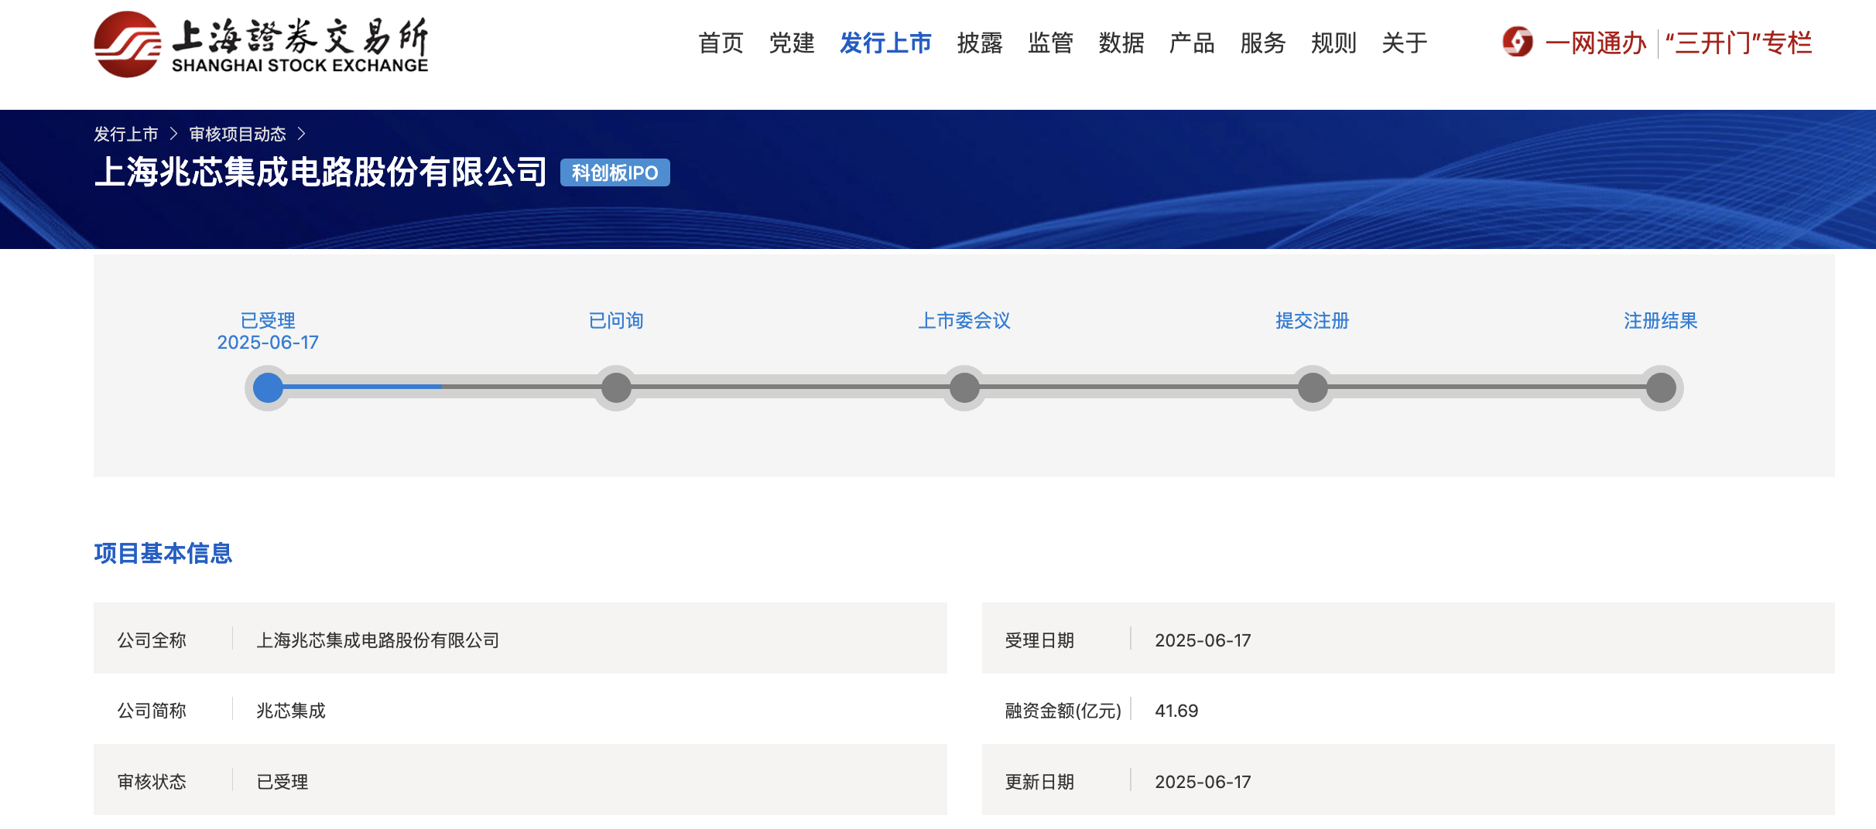Click the 科创板IPO badge

point(614,172)
